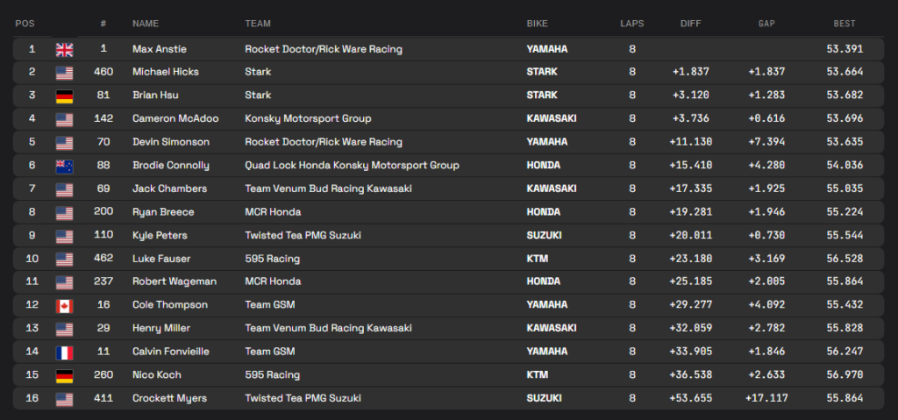The image size is (898, 420).
Task: Click the USA flag beside Robert Wageman
Action: point(64,282)
